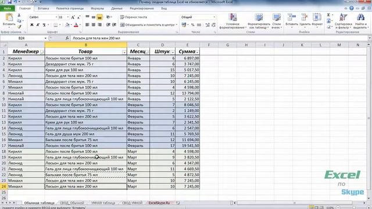Open the font size 11 dropdown

(67, 17)
